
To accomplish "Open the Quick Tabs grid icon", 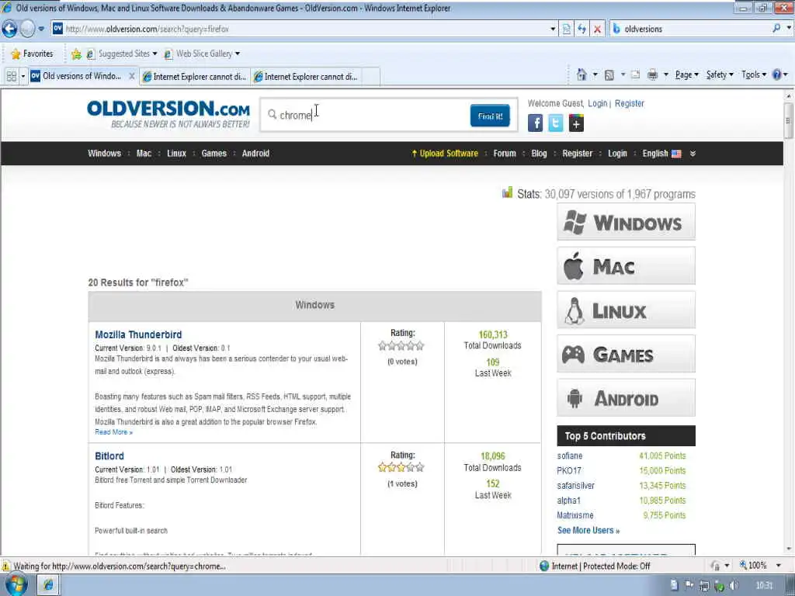I will [x=11, y=76].
